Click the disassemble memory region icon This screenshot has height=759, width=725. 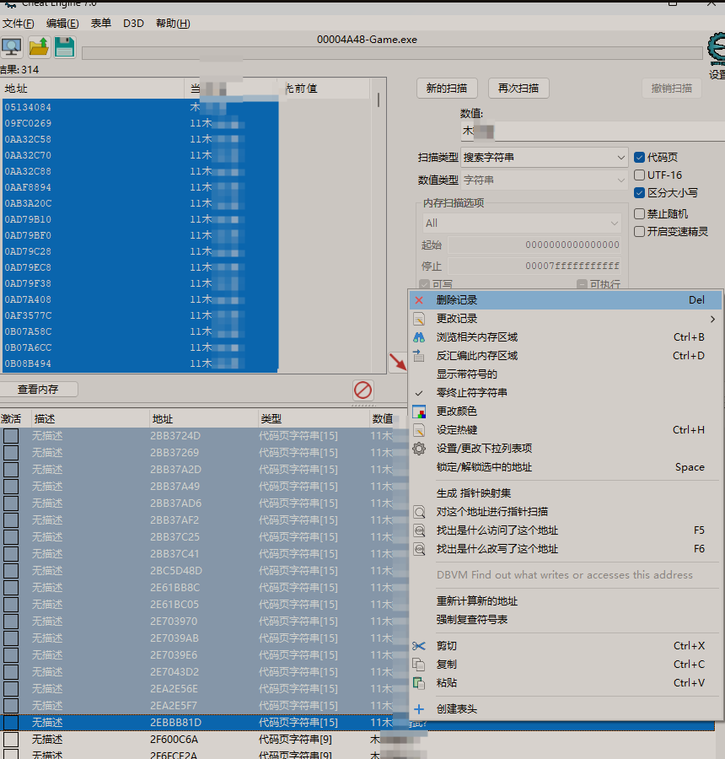(x=419, y=356)
